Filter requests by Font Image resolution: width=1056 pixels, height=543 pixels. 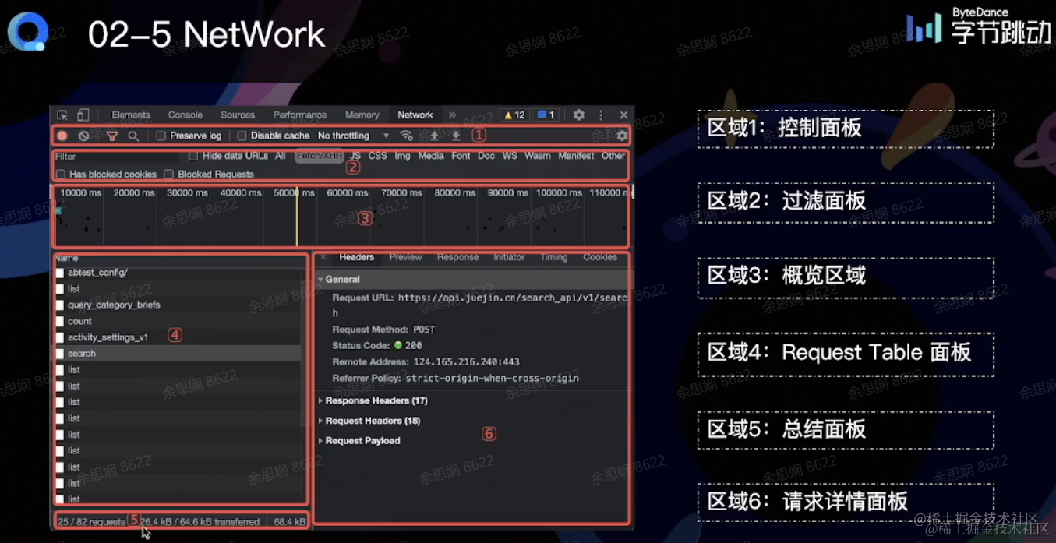click(x=461, y=156)
